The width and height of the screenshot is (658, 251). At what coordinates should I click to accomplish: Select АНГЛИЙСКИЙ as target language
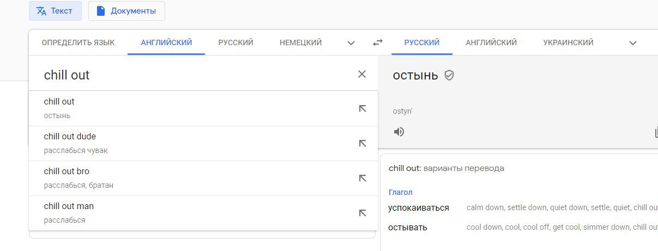coord(491,42)
